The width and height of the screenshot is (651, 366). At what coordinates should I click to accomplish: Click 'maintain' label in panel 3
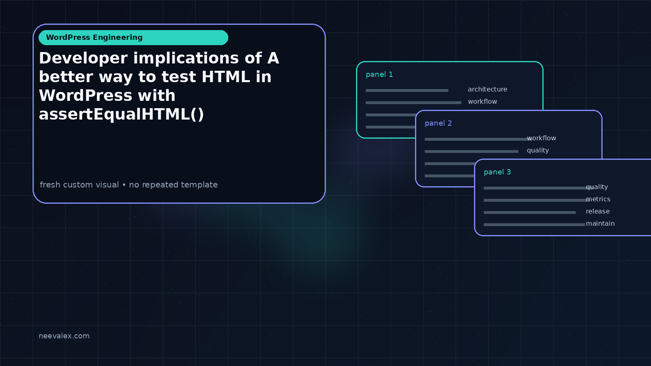pos(600,223)
